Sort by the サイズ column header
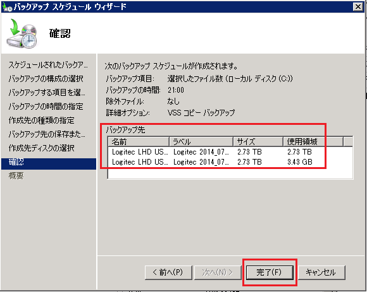The width and height of the screenshot is (367, 292). click(x=258, y=141)
